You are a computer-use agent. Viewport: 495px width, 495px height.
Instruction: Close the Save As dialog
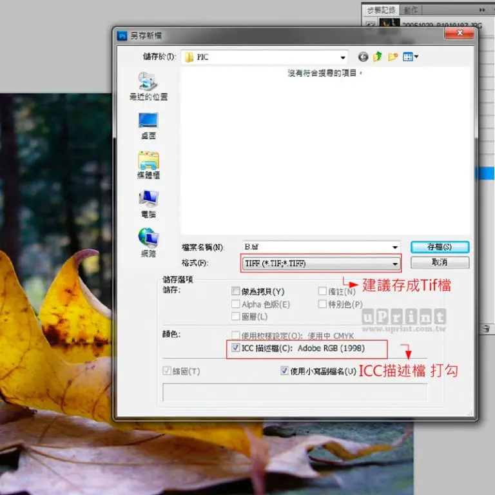point(460,33)
